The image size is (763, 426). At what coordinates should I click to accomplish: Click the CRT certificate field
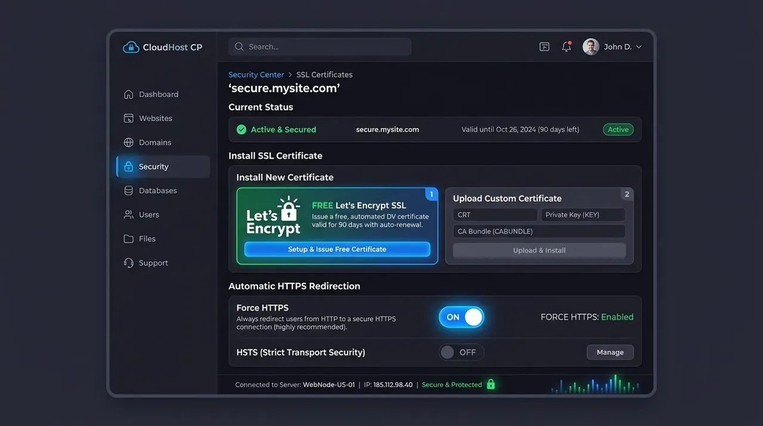tap(495, 215)
